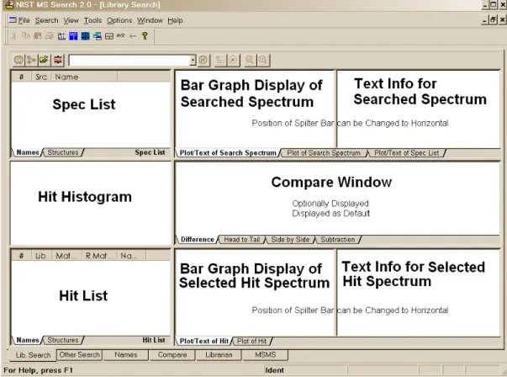Image resolution: width=507 pixels, height=377 pixels.
Task: Click the Paste clipboard icon
Action: [38, 35]
